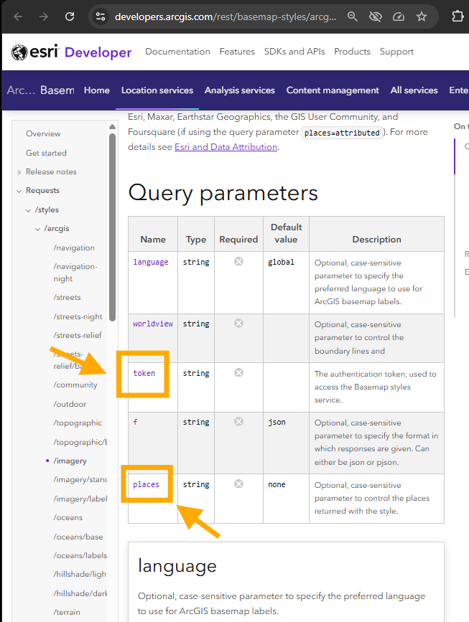Open the /oceans page
The height and width of the screenshot is (622, 469).
point(68,518)
